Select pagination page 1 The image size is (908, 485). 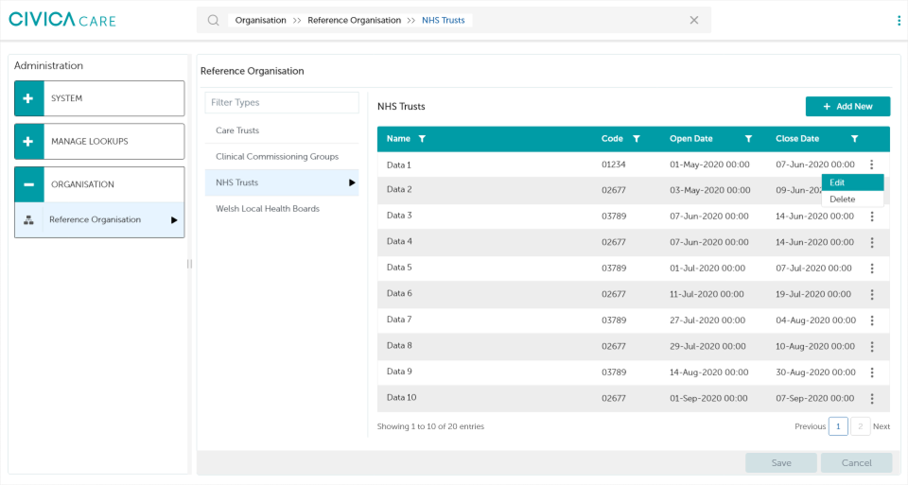(838, 426)
